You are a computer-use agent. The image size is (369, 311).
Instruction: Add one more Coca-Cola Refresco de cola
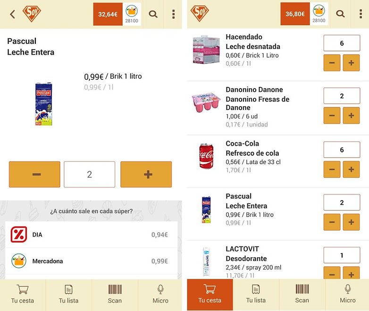(351, 169)
